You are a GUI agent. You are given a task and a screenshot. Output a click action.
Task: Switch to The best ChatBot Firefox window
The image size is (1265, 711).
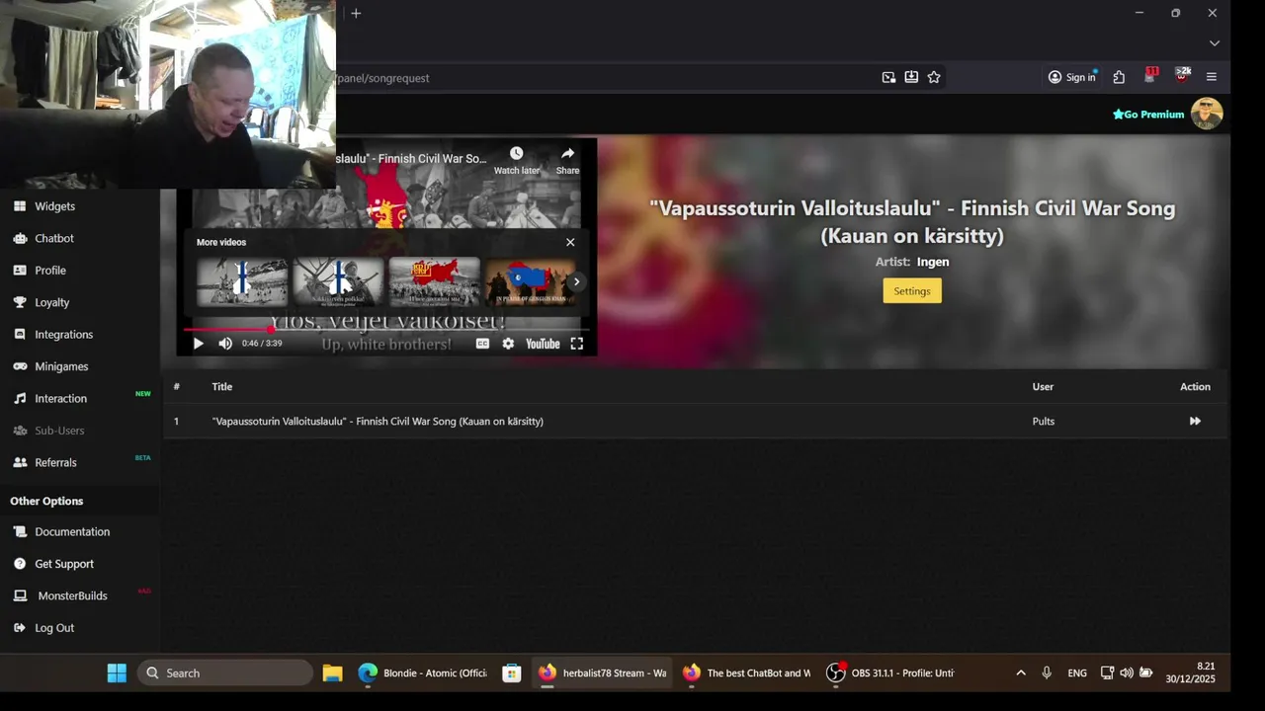tap(746, 672)
